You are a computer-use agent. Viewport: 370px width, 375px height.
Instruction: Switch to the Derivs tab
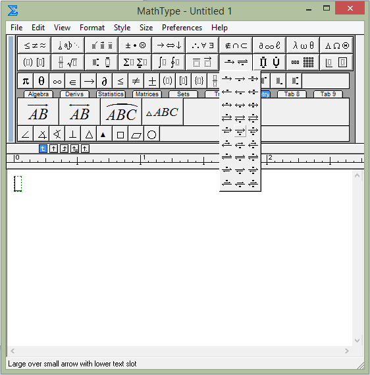pyautogui.click(x=74, y=94)
